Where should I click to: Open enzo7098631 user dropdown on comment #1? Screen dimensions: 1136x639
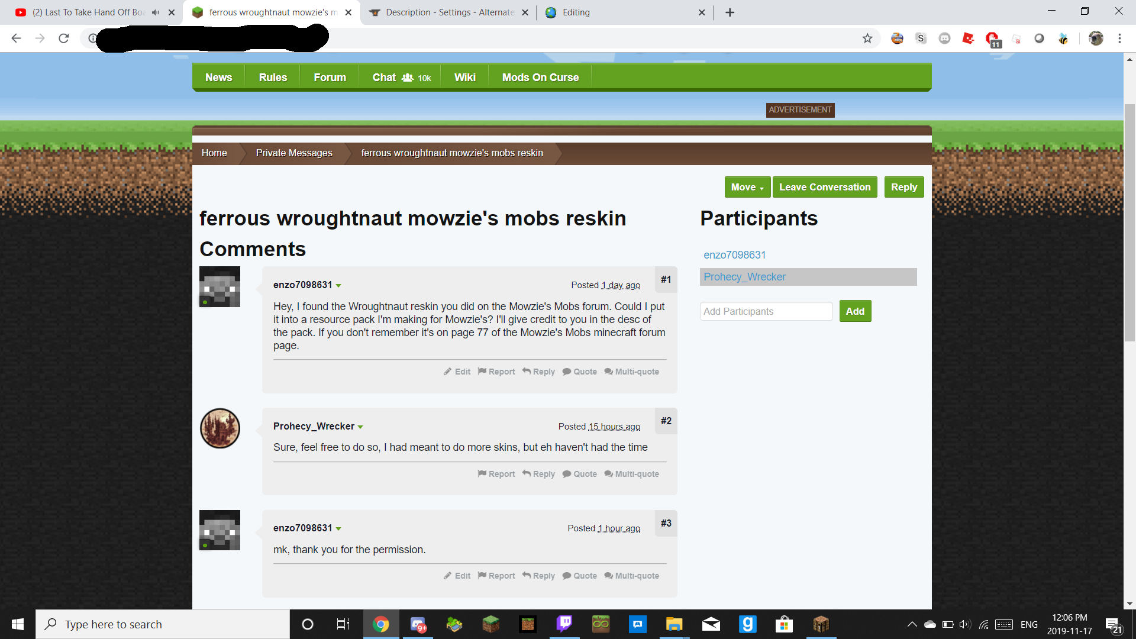338,286
